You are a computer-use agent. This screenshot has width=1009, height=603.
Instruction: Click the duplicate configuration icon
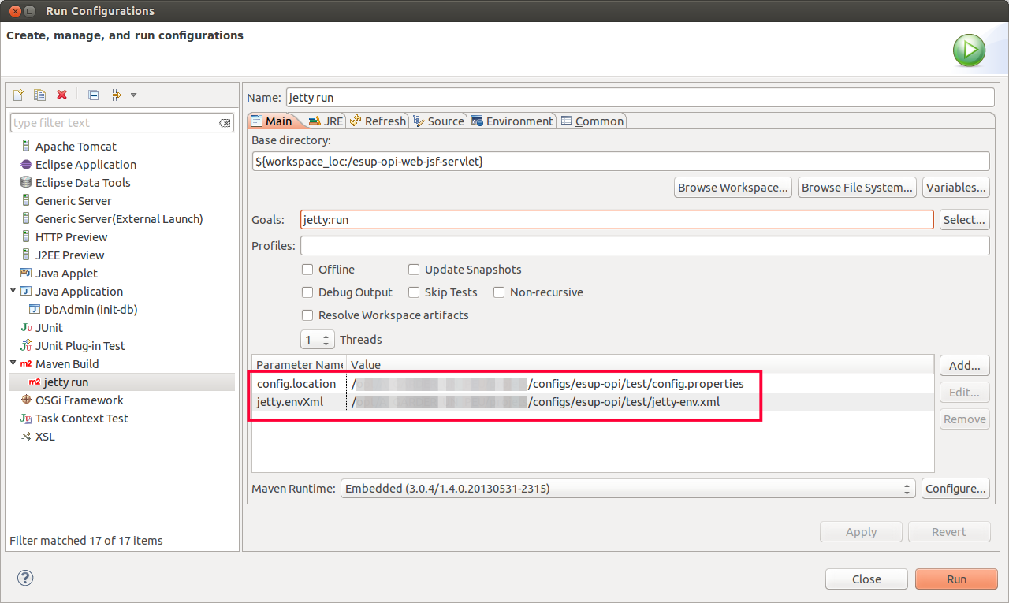(x=39, y=95)
